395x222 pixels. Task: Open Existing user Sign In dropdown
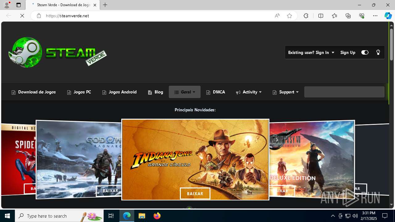311,52
